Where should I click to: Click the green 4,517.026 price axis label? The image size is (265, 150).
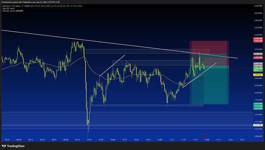point(258,104)
